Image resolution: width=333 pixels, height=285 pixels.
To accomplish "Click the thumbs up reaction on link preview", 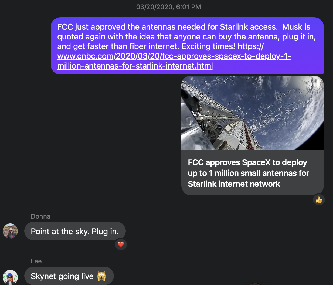I will [319, 200].
